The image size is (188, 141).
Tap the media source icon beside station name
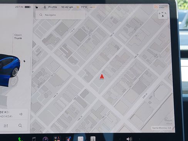point(21,114)
